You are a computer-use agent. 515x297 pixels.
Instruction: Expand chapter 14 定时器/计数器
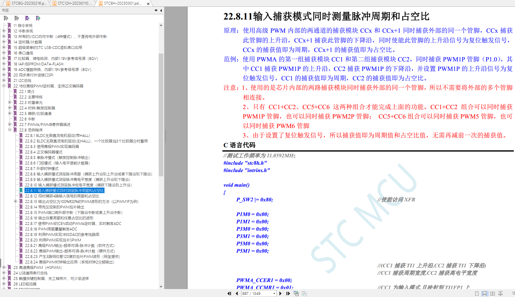[x=4, y=42]
